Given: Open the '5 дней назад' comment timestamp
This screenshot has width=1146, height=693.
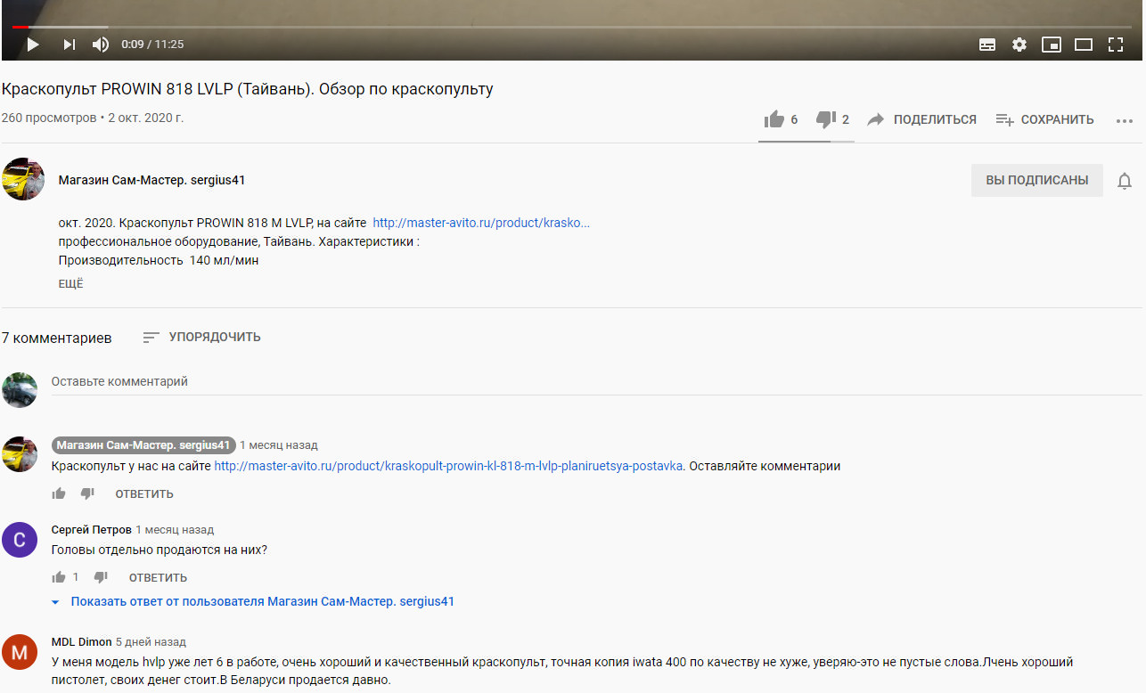Looking at the screenshot, I should (151, 642).
